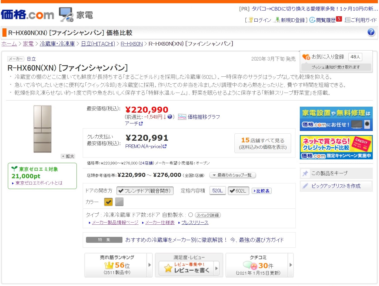Click the login key icon
The width and height of the screenshot is (379, 286).
coord(251,20)
